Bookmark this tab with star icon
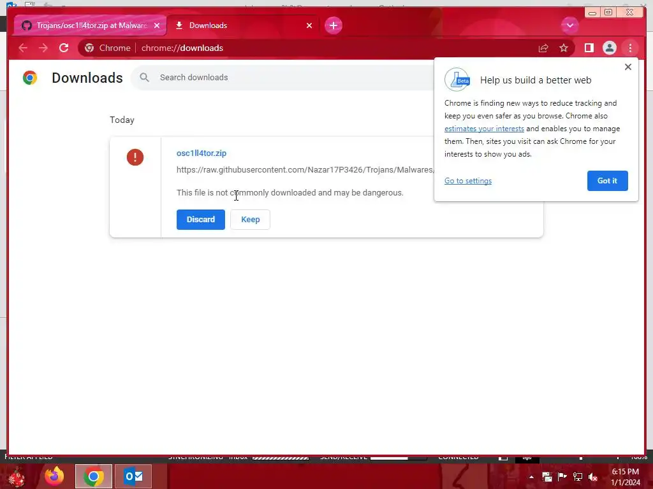The height and width of the screenshot is (489, 653). (x=564, y=48)
